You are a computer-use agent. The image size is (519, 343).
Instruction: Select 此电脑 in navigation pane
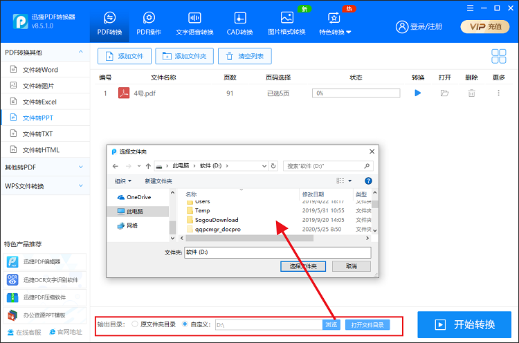click(x=138, y=212)
